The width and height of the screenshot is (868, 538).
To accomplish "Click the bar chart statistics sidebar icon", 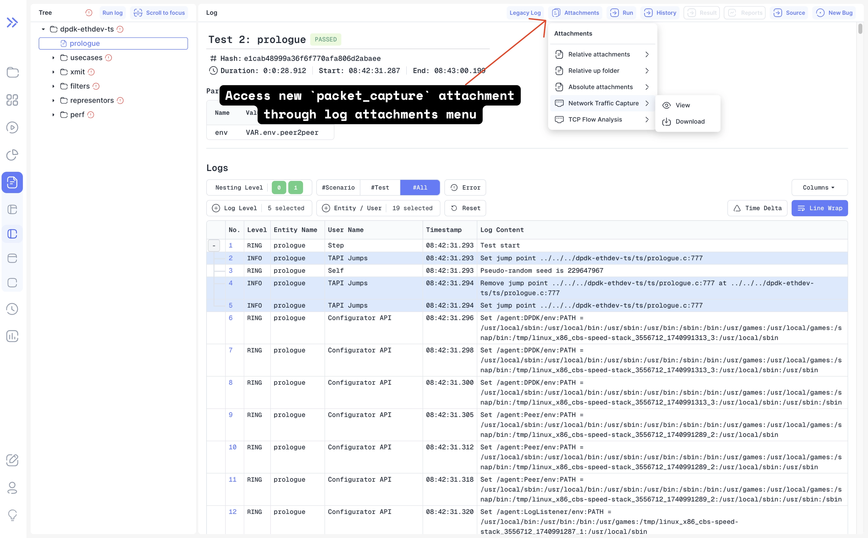I will 12,336.
